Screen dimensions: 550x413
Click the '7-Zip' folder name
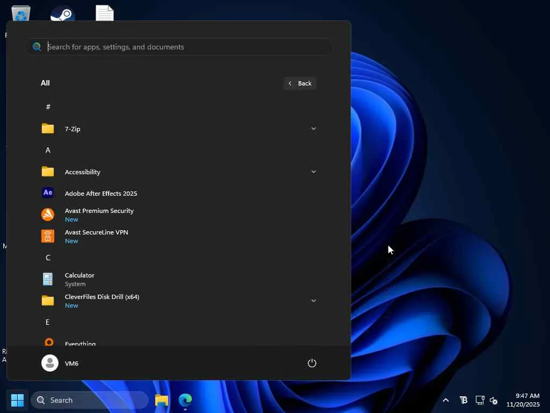coord(73,129)
